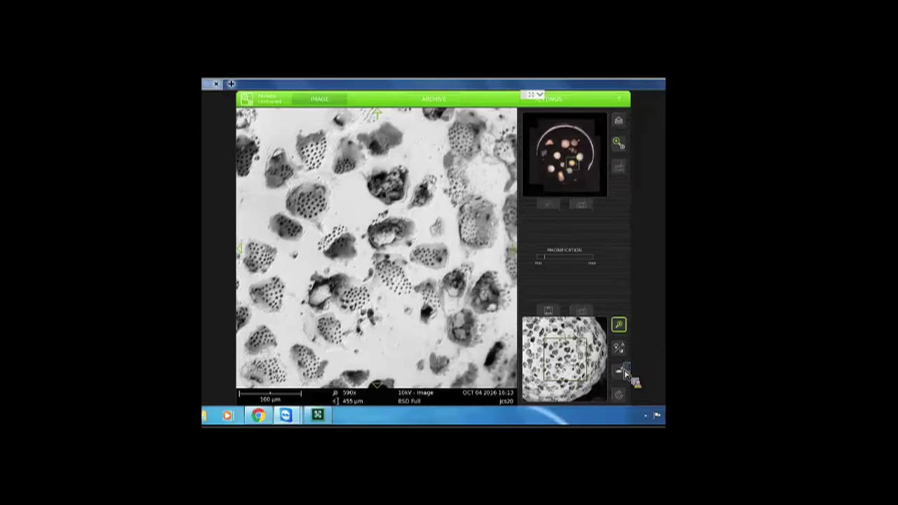
Task: Activate the SEM magnifier tool icon
Action: point(618,325)
